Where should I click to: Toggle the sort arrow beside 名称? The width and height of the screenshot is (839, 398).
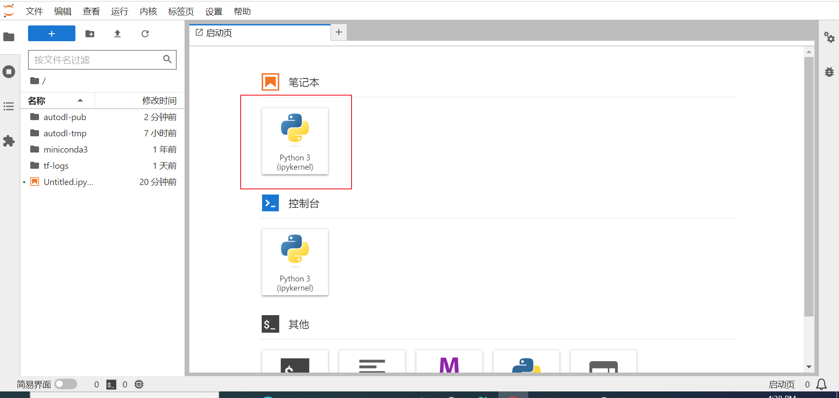pyautogui.click(x=80, y=100)
